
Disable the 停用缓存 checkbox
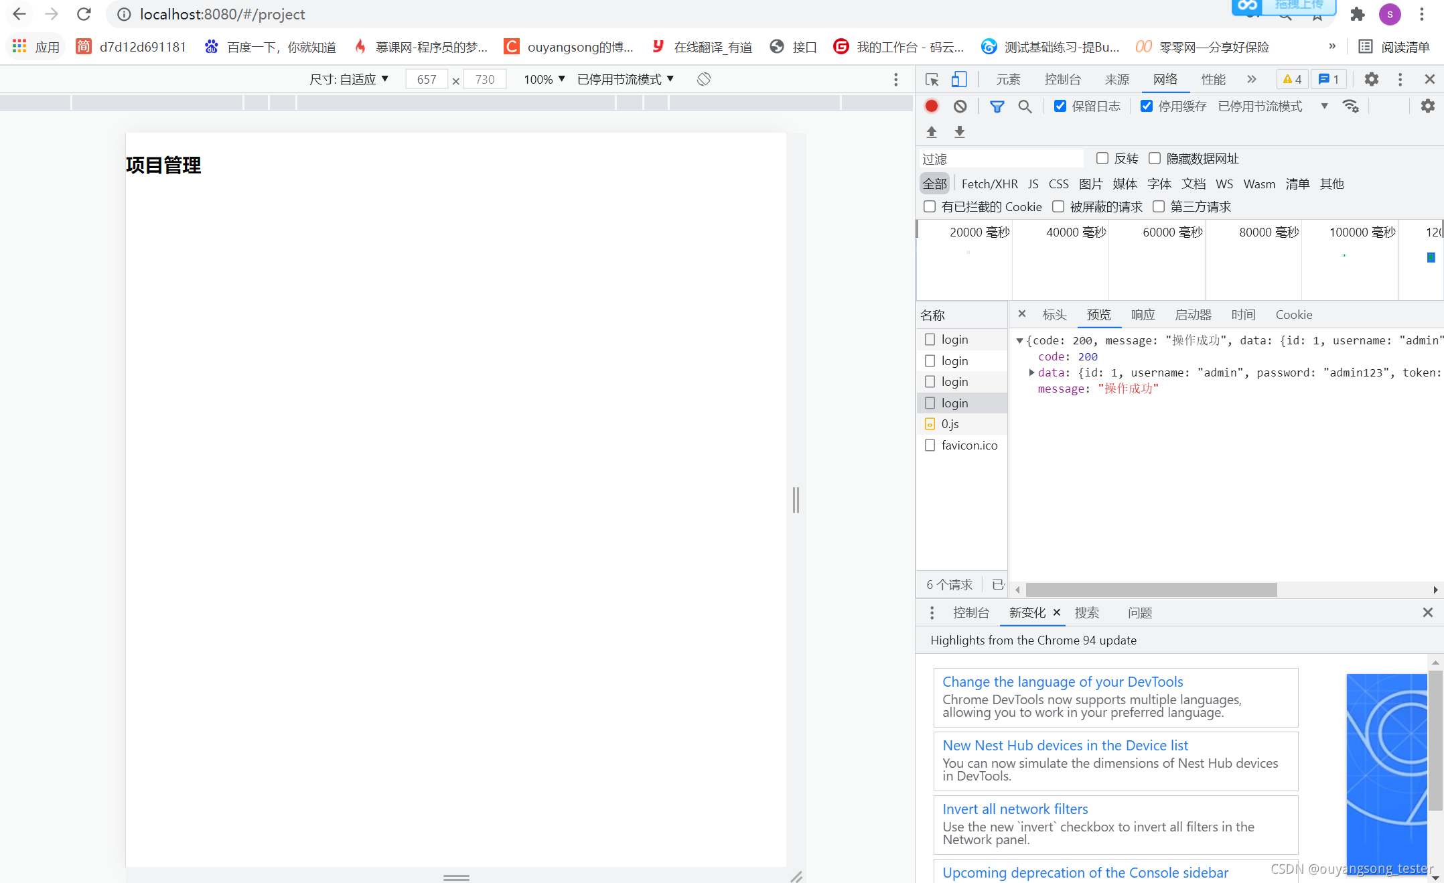pyautogui.click(x=1147, y=106)
